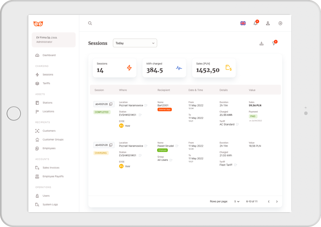Image resolution: width=321 pixels, height=227 pixels.
Task: Click the logout icon in header
Action: point(280,23)
